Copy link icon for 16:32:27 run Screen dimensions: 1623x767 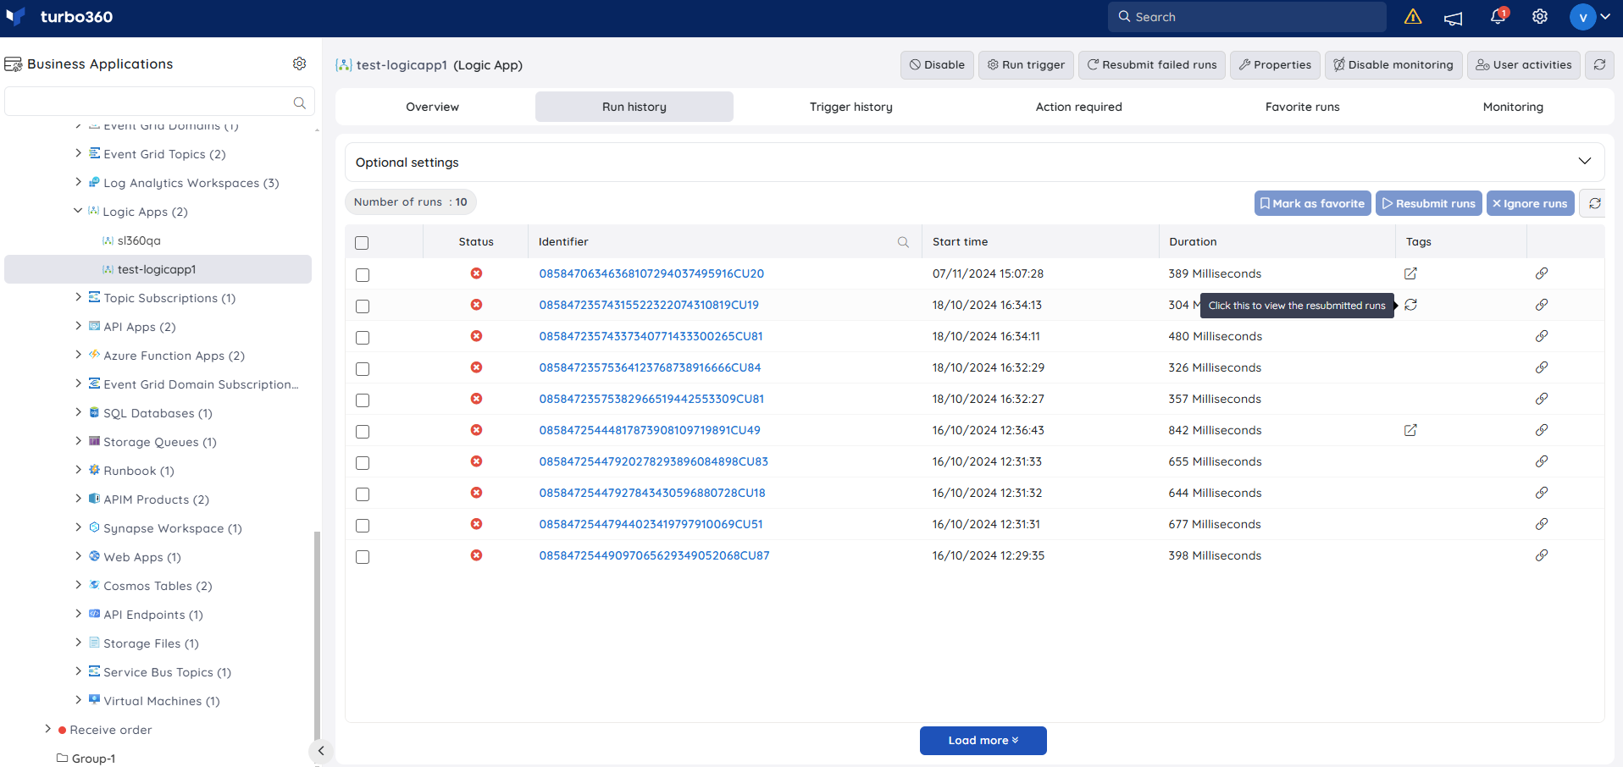click(x=1542, y=399)
